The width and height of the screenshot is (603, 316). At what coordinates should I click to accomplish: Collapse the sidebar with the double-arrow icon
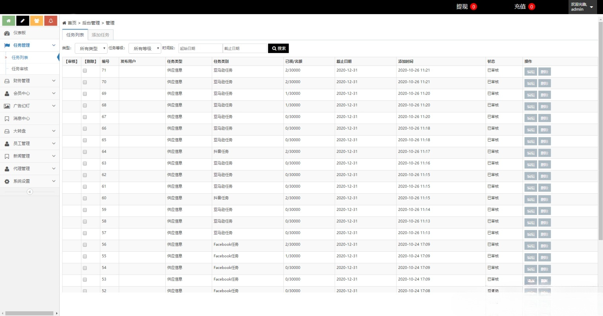click(x=29, y=192)
